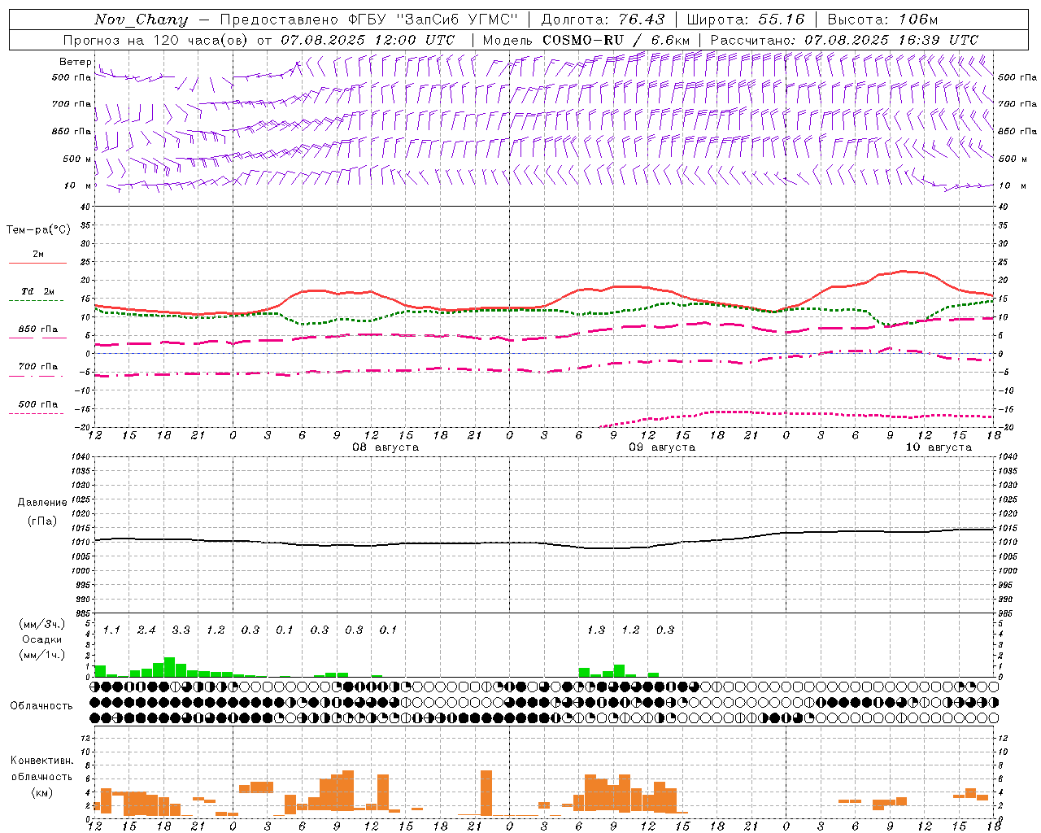Click the 'Осадки' precipitation label
Viewport: 1041px width, 833px height.
pyautogui.click(x=42, y=639)
